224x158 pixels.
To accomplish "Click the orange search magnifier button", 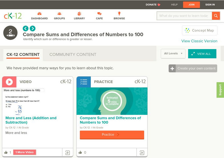I will coord(216,16).
